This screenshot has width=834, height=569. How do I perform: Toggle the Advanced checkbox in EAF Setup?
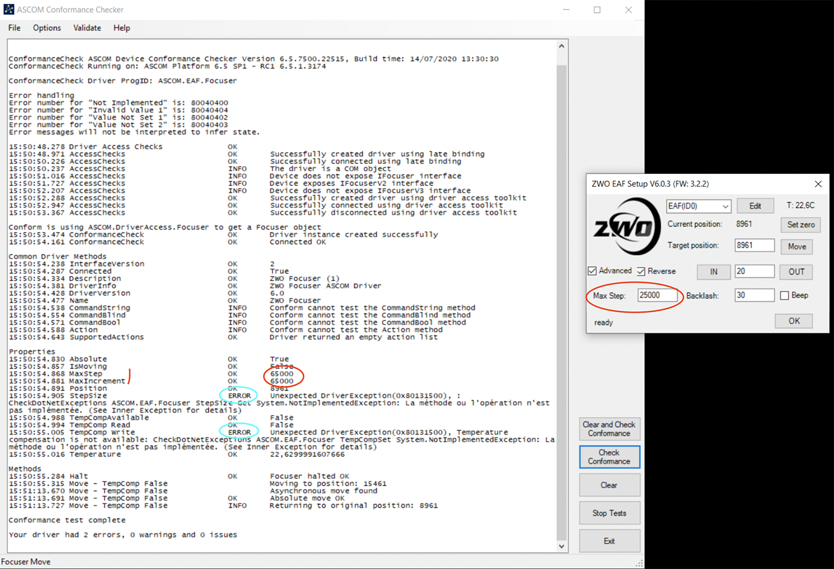[592, 271]
